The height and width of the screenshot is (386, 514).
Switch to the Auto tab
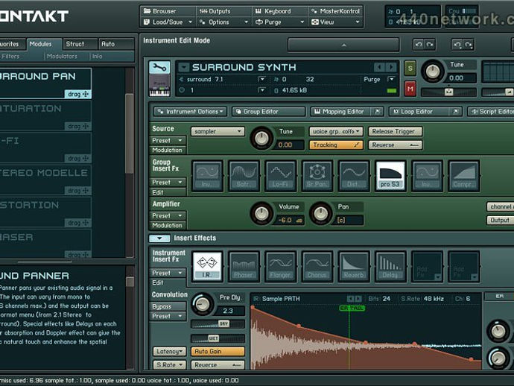point(116,44)
